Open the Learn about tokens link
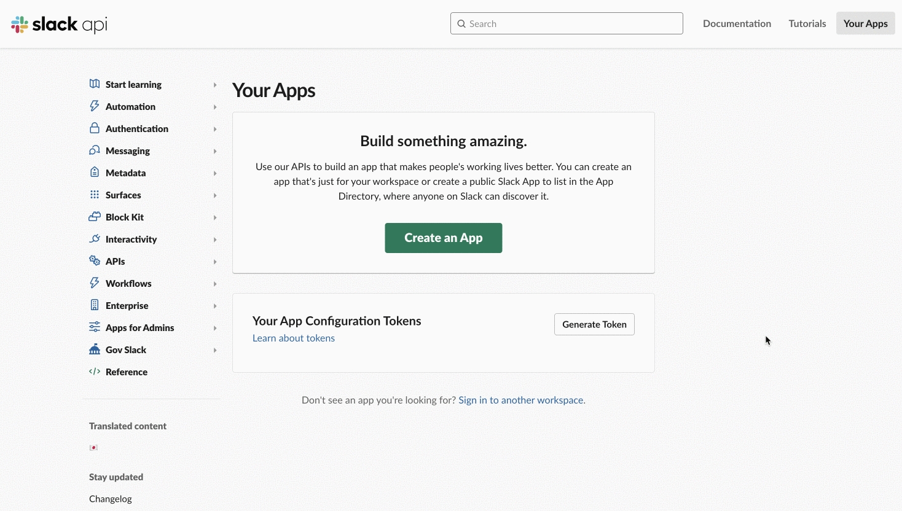This screenshot has width=902, height=511. [x=294, y=338]
